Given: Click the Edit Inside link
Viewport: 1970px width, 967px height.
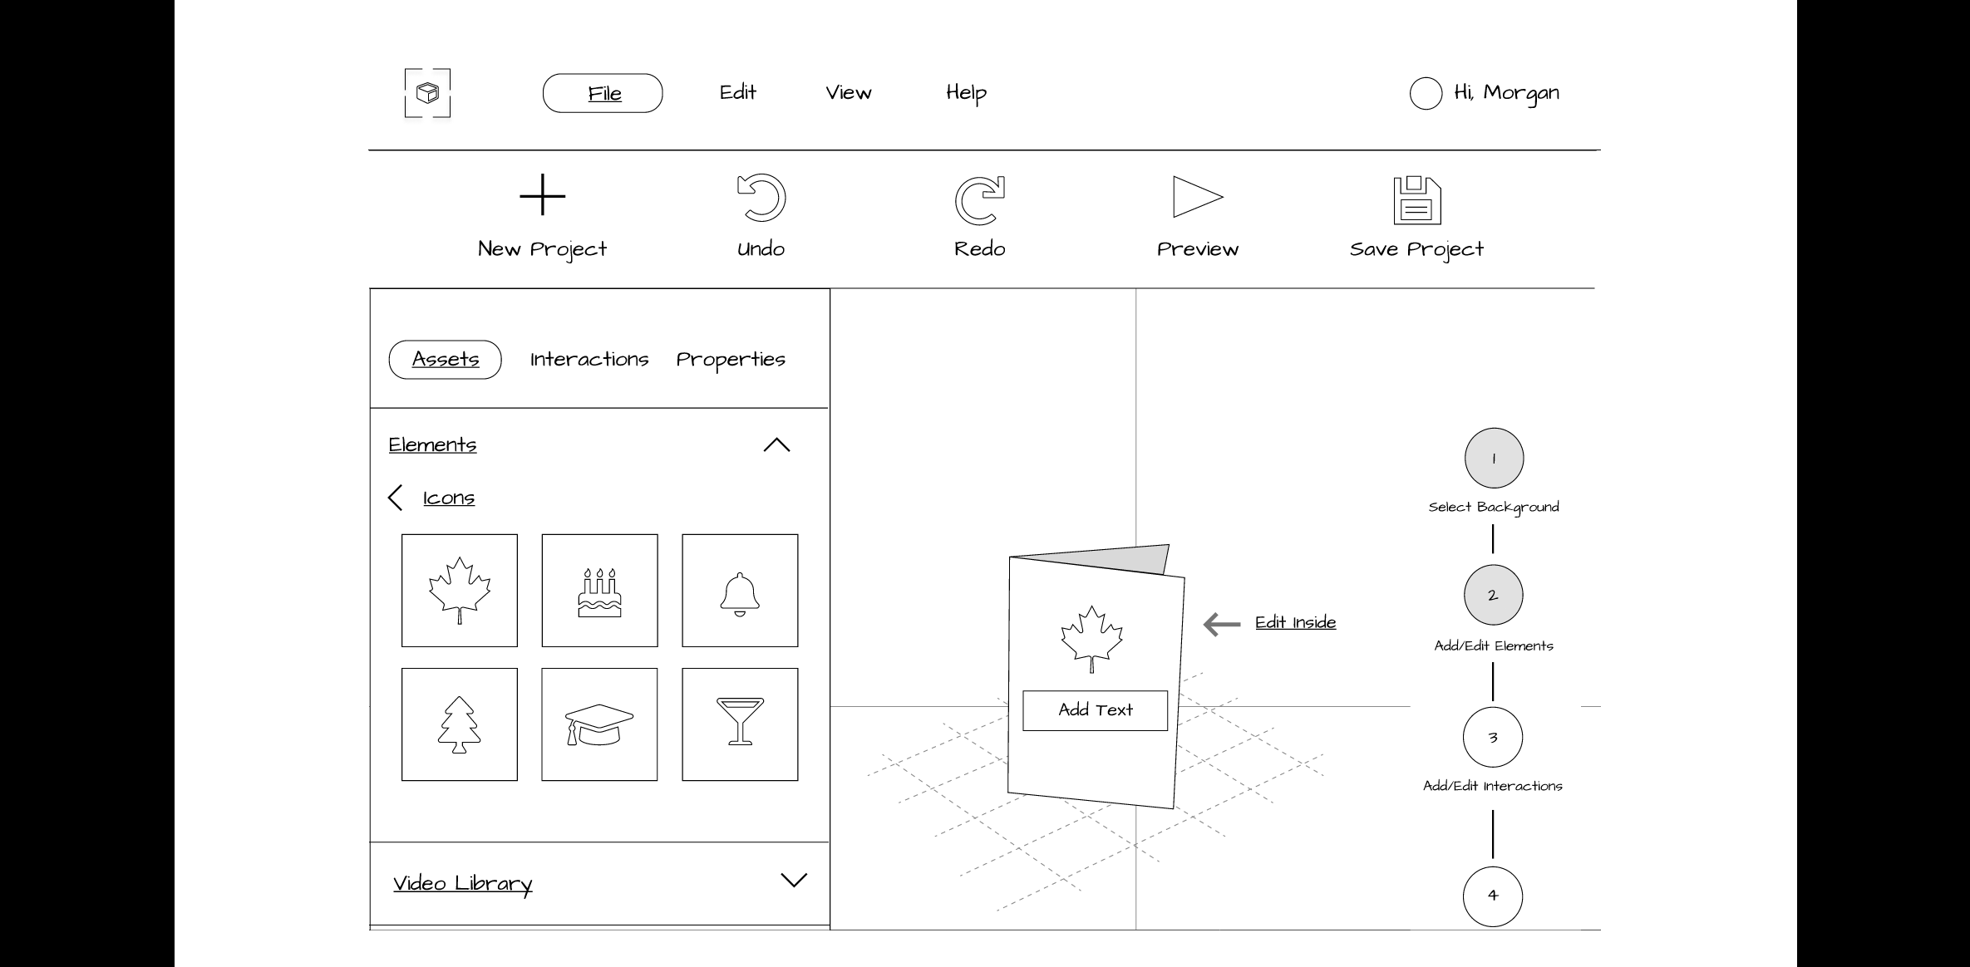Looking at the screenshot, I should coord(1294,621).
